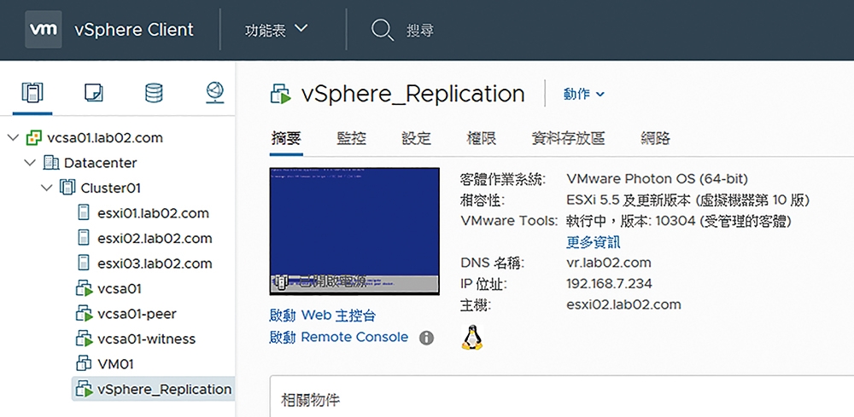This screenshot has width=854, height=417.
Task: Collapse the Cluster01 tree node
Action: pyautogui.click(x=47, y=188)
